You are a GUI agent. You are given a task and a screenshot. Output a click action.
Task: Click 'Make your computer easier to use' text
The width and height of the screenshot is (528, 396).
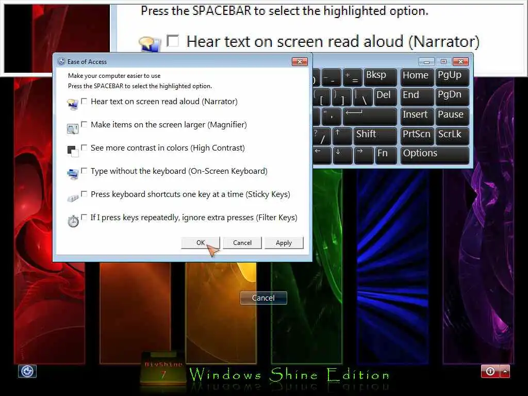(114, 76)
